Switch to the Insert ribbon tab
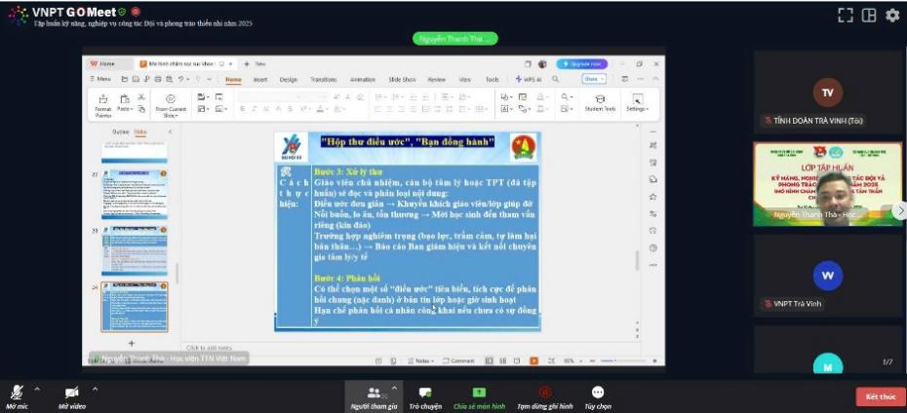 [260, 80]
